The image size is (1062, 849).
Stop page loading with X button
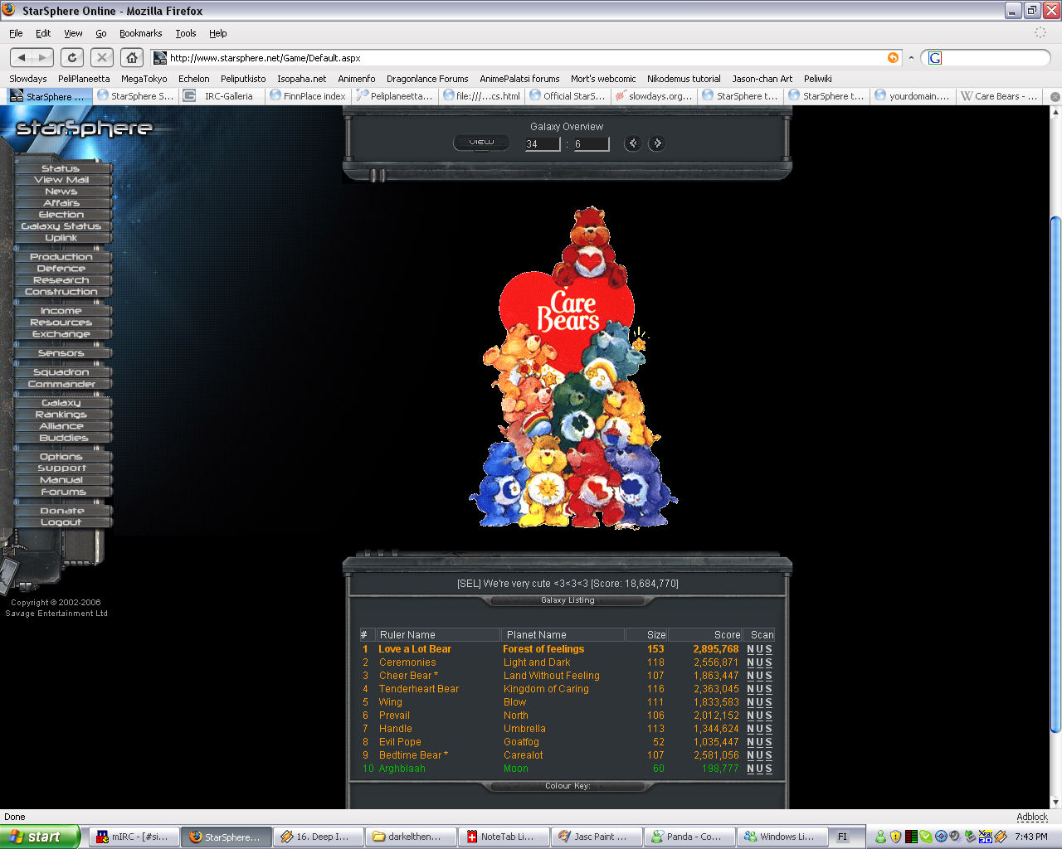click(x=101, y=57)
